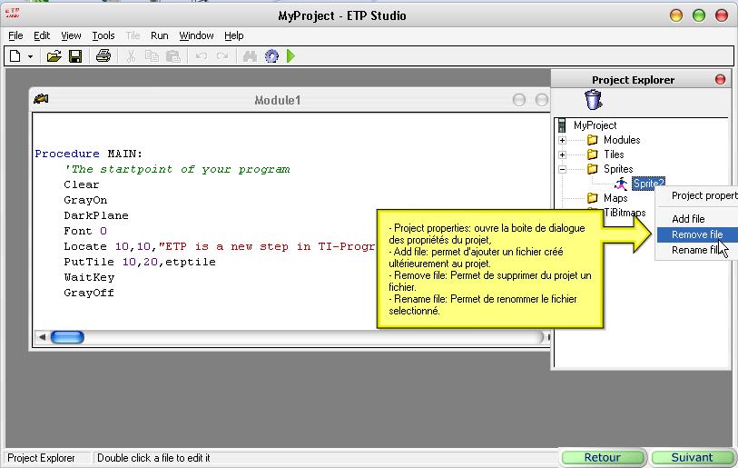Click the horizontal scrollbar thumb in Module1
The image size is (738, 468).
pos(67,337)
